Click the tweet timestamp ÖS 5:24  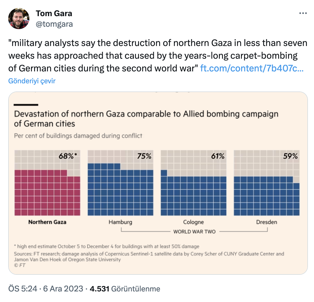[x=23, y=289]
